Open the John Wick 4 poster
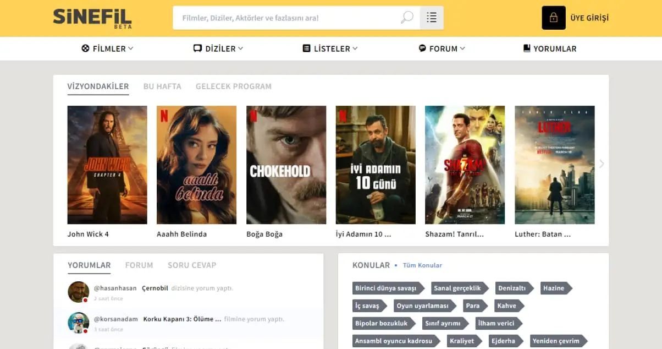Image resolution: width=662 pixels, height=349 pixels. click(107, 165)
